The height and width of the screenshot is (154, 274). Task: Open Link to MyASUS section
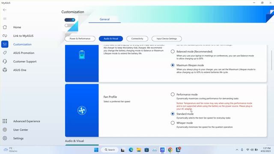(x=23, y=36)
